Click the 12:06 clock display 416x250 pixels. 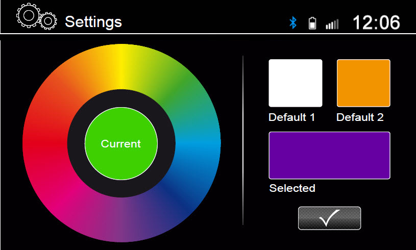[376, 22]
